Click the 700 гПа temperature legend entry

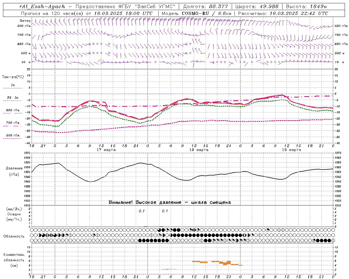tap(13, 124)
